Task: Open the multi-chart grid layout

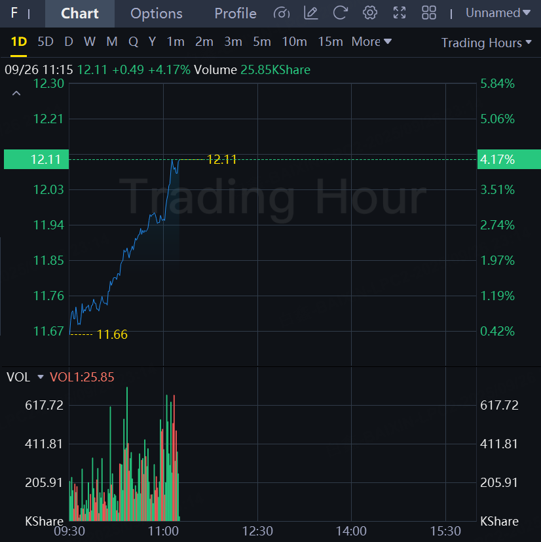Action: click(x=429, y=13)
